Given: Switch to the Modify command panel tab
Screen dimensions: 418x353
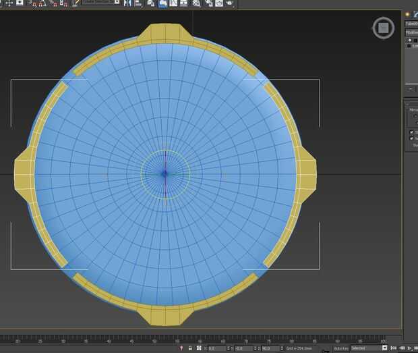Looking at the screenshot, I should pos(415,13).
